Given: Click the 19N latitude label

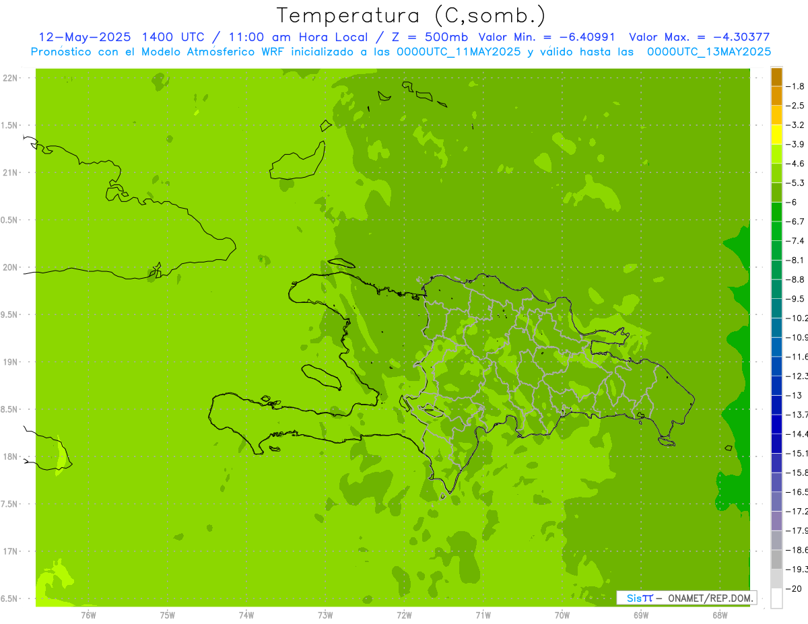Looking at the screenshot, I should click(11, 362).
